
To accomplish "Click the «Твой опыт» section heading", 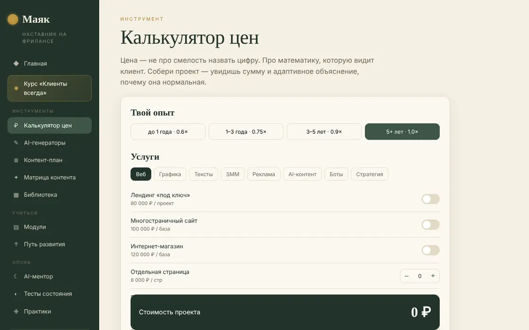I will point(153,113).
